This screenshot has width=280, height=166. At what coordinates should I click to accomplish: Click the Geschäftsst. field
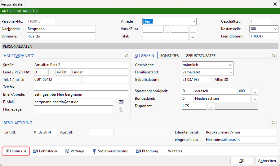tap(260, 22)
